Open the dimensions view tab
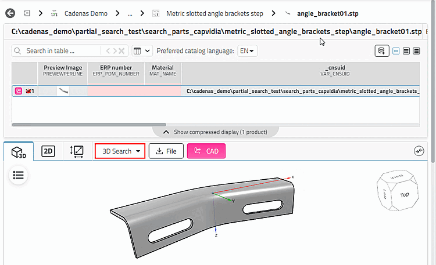This screenshot has height=265, width=436. click(x=77, y=151)
